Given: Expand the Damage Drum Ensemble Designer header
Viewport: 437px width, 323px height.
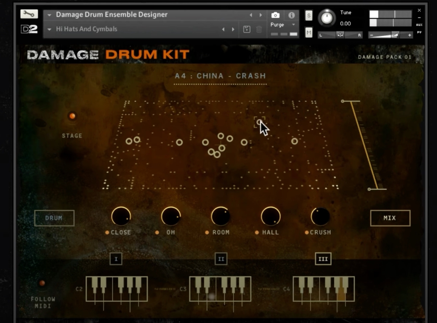Looking at the screenshot, I should [50, 14].
